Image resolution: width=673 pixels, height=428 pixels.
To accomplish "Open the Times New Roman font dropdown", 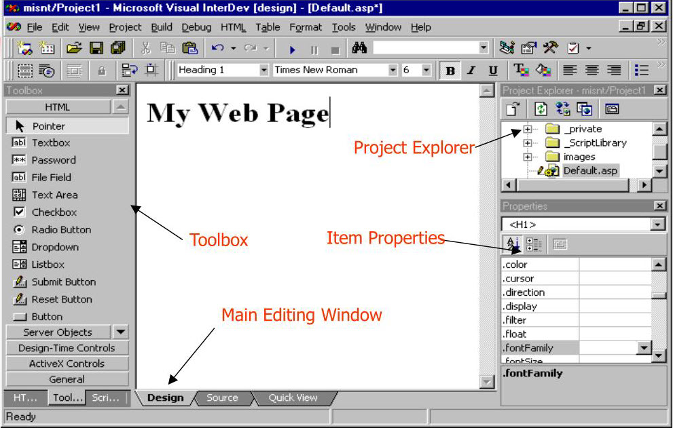I will click(x=393, y=70).
